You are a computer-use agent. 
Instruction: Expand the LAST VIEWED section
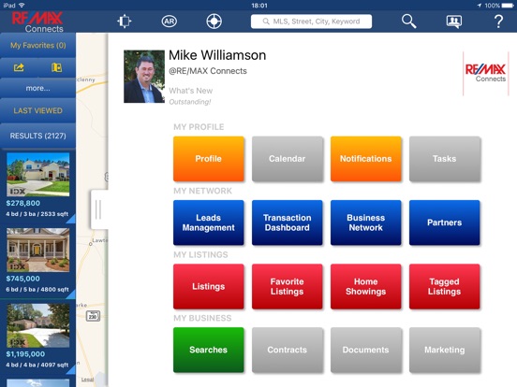pos(37,110)
